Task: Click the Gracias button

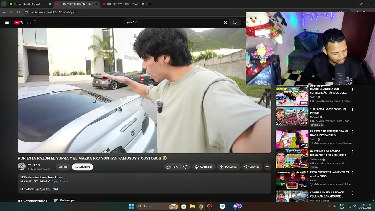Action: [x=252, y=167]
